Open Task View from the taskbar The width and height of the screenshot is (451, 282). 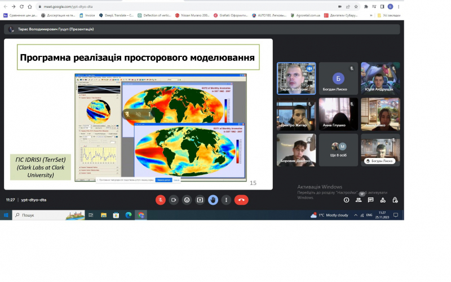[x=91, y=215]
